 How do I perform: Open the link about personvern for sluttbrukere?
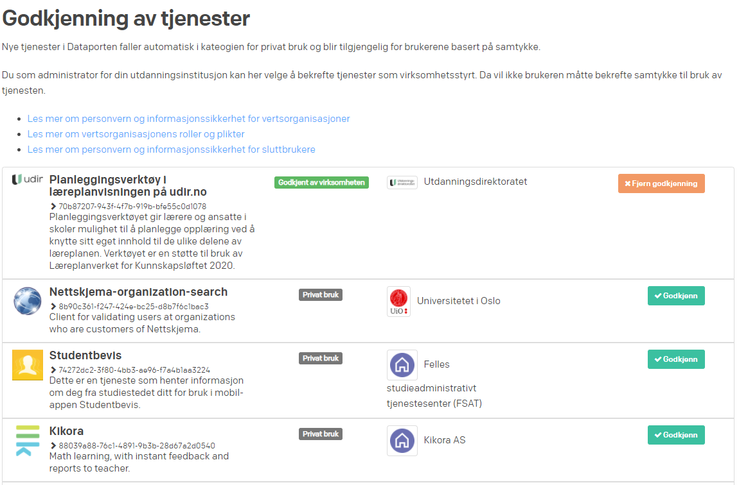pyautogui.click(x=171, y=149)
